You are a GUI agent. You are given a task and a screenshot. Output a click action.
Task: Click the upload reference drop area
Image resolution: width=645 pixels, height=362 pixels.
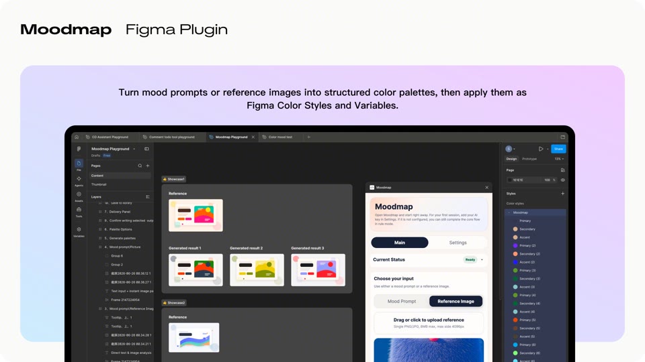(x=429, y=323)
